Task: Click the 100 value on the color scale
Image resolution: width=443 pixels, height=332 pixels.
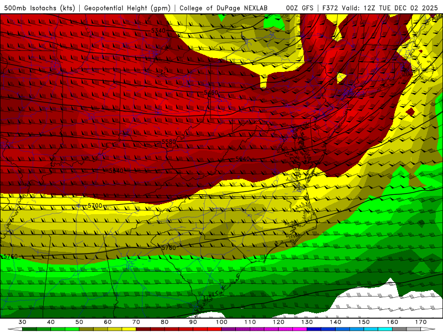Action: [x=222, y=322]
